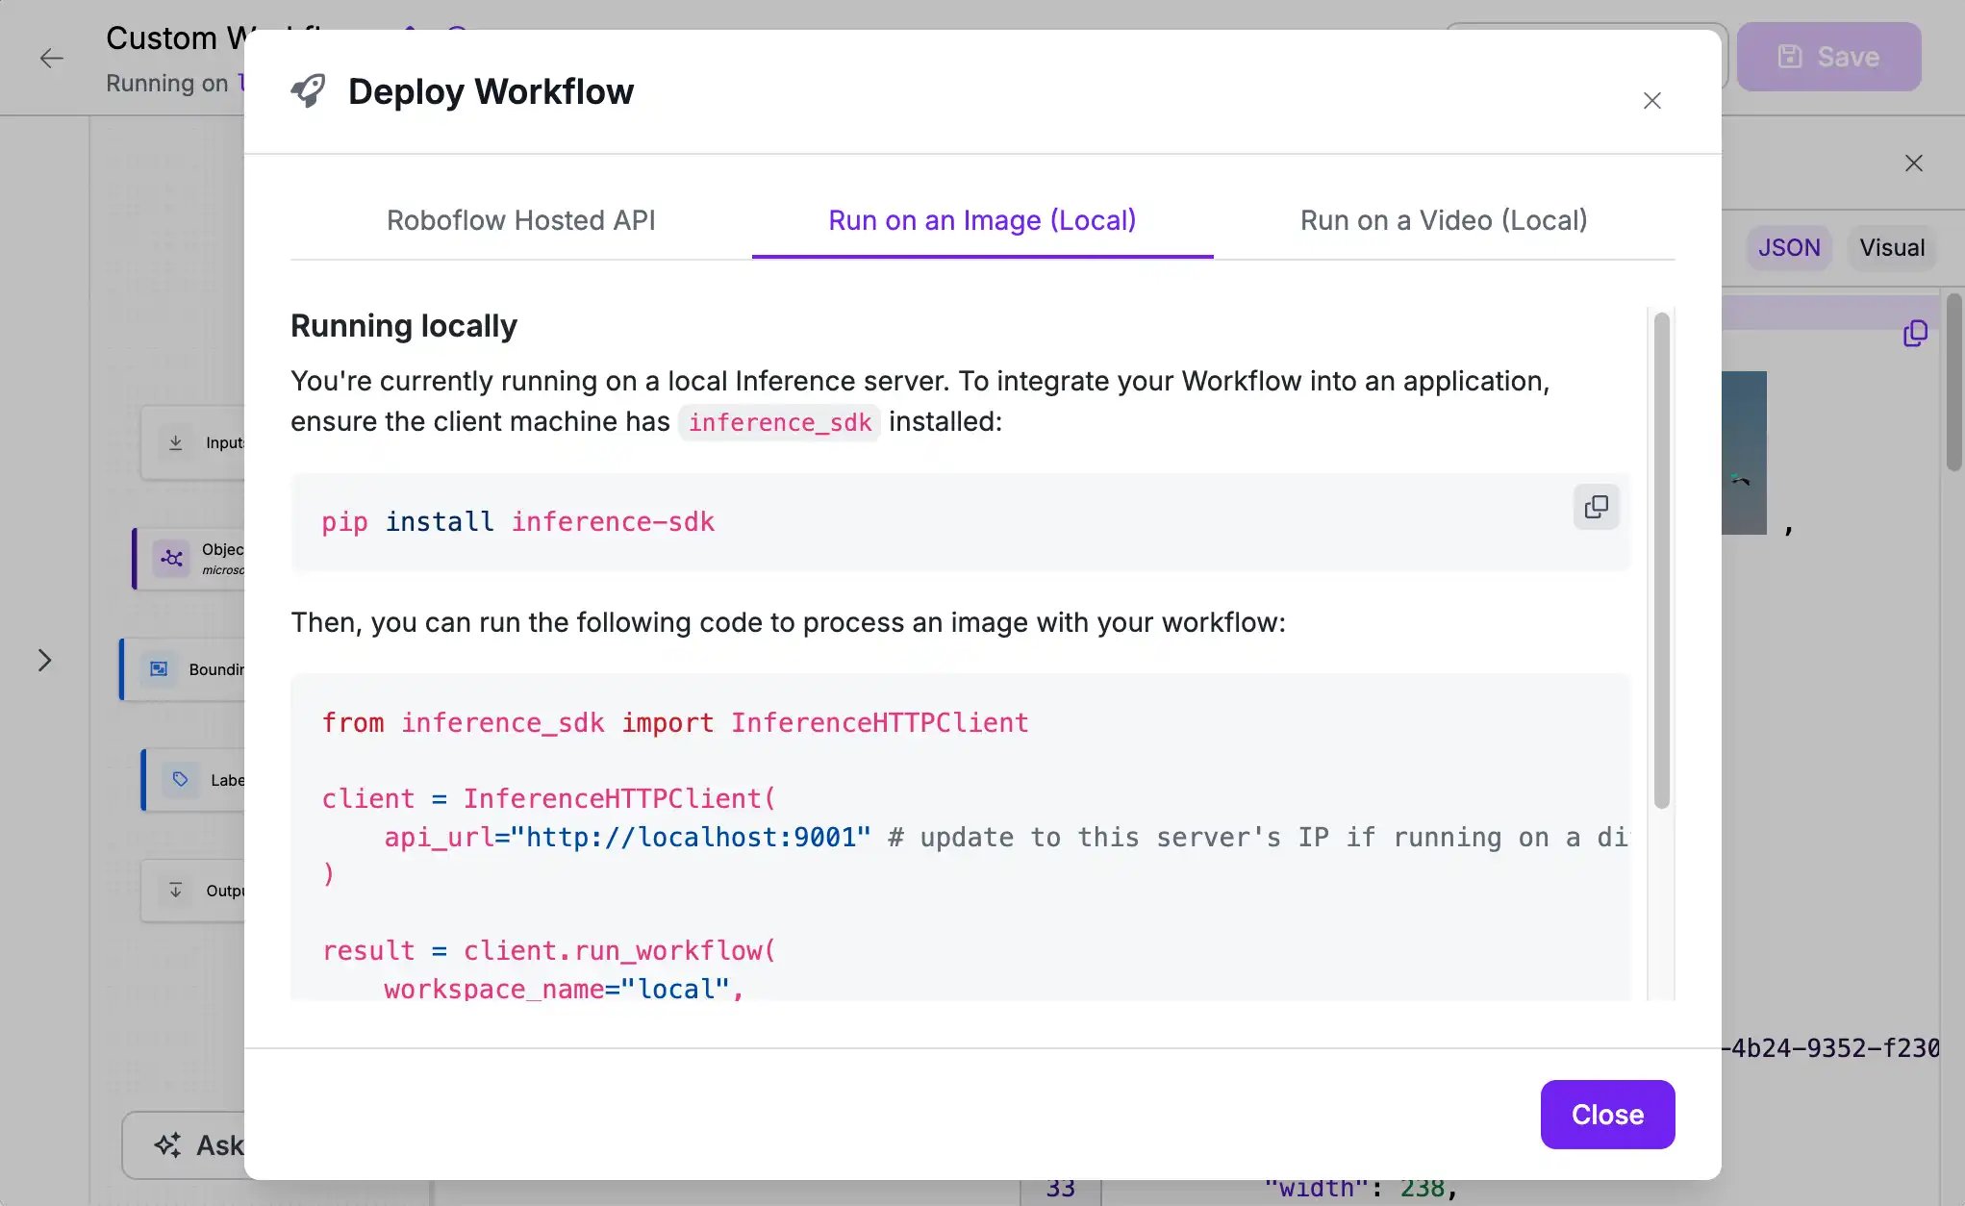Viewport: 1965px width, 1206px height.
Task: Click the "from inference_sdk import" code line
Action: tap(675, 722)
